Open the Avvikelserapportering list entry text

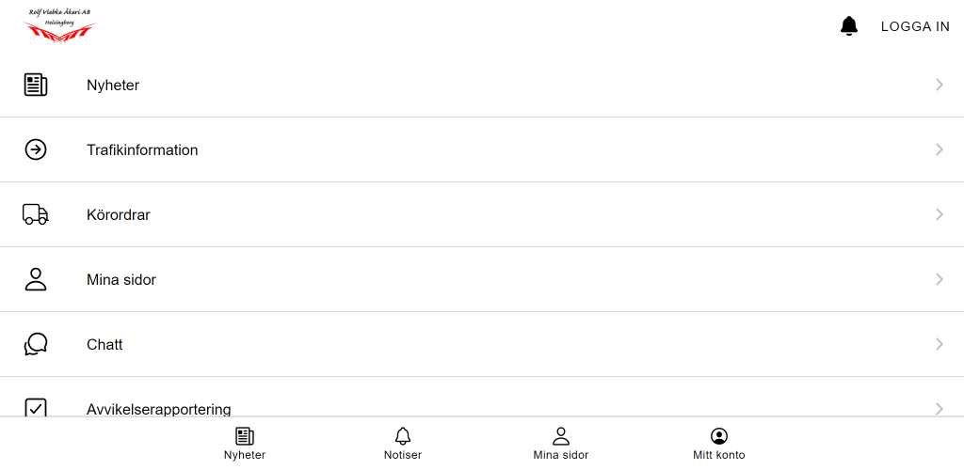coord(158,409)
